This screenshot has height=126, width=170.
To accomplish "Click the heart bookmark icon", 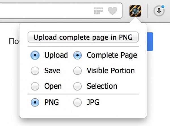I will click(112, 11).
